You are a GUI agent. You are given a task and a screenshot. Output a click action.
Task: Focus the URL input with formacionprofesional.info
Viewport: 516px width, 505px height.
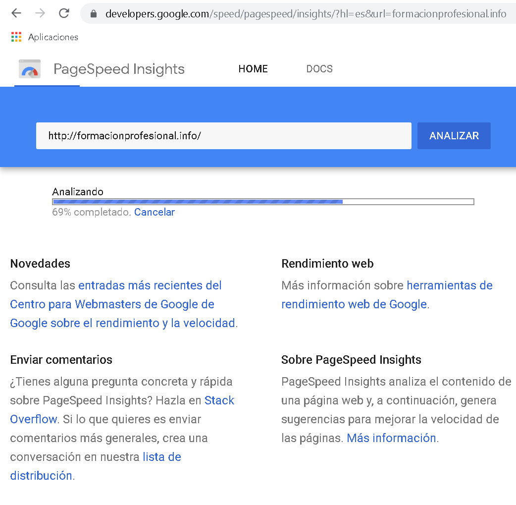point(224,136)
